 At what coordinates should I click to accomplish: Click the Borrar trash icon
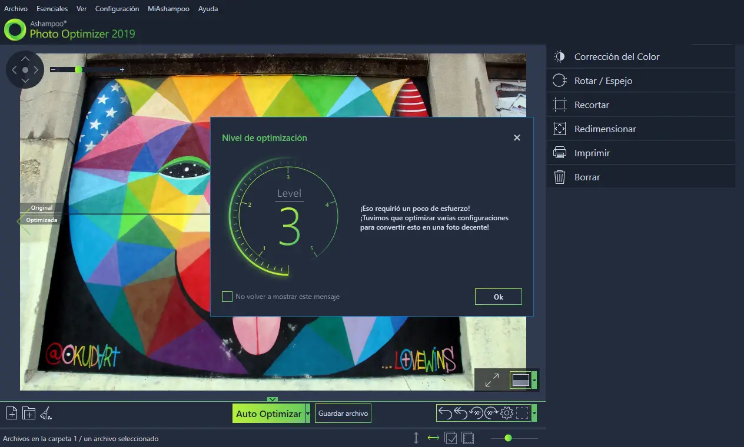[559, 177]
